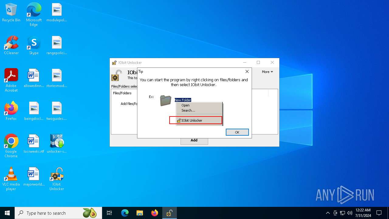Open Edge from the taskbar

125,213
